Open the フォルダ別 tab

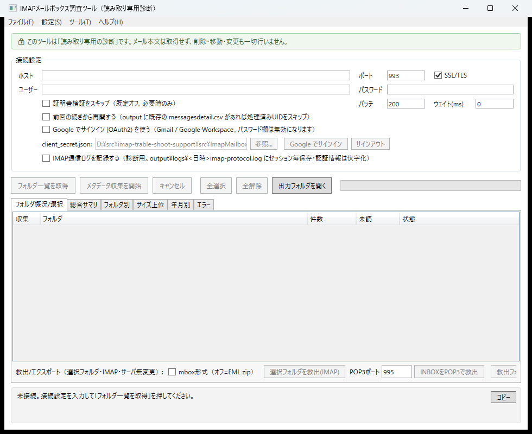(117, 205)
